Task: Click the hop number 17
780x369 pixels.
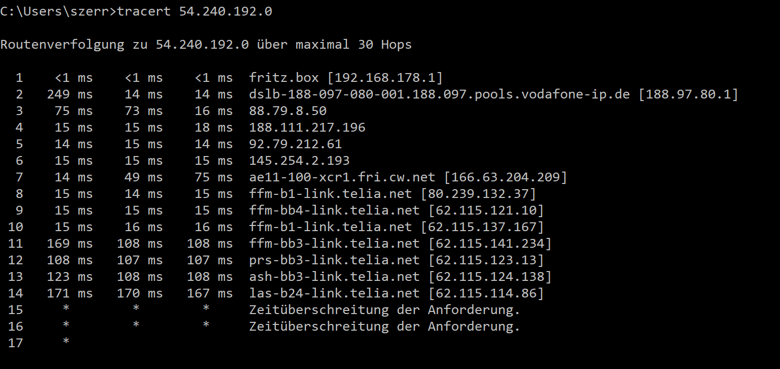Action: click(x=16, y=343)
